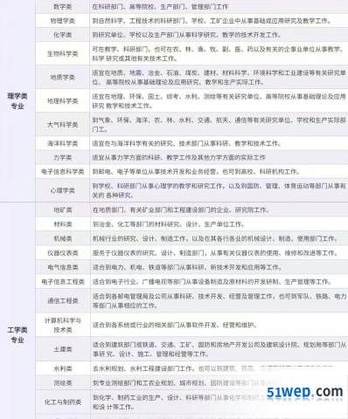The image size is (348, 419).
Task: Click the 计算机科学与技术类 cell
Action: coord(63,325)
